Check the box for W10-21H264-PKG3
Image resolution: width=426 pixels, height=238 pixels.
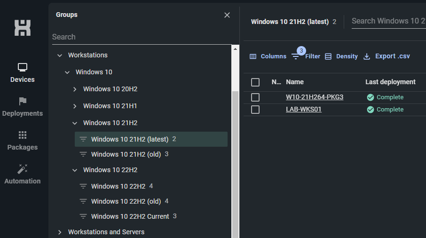pyautogui.click(x=255, y=97)
